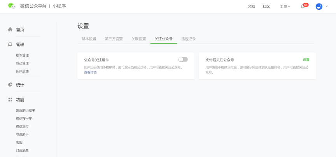The height and width of the screenshot is (157, 336).
Task: Open 物流助手 in the sidebar
Action: point(22,134)
